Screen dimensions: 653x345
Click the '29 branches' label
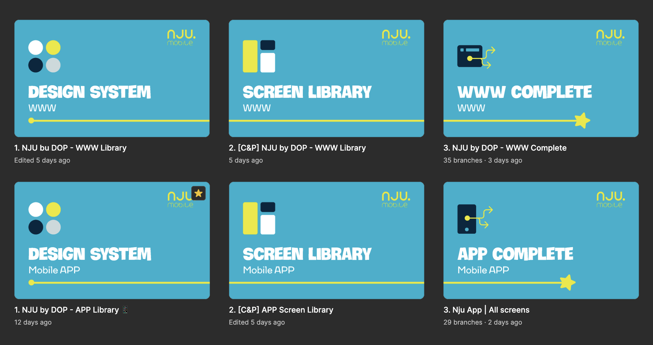tap(463, 322)
